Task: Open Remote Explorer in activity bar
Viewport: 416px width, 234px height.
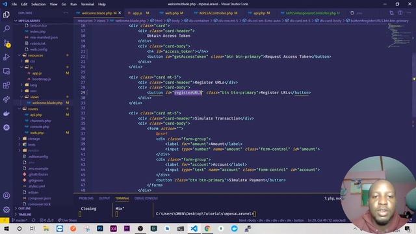Action: pos(6,71)
